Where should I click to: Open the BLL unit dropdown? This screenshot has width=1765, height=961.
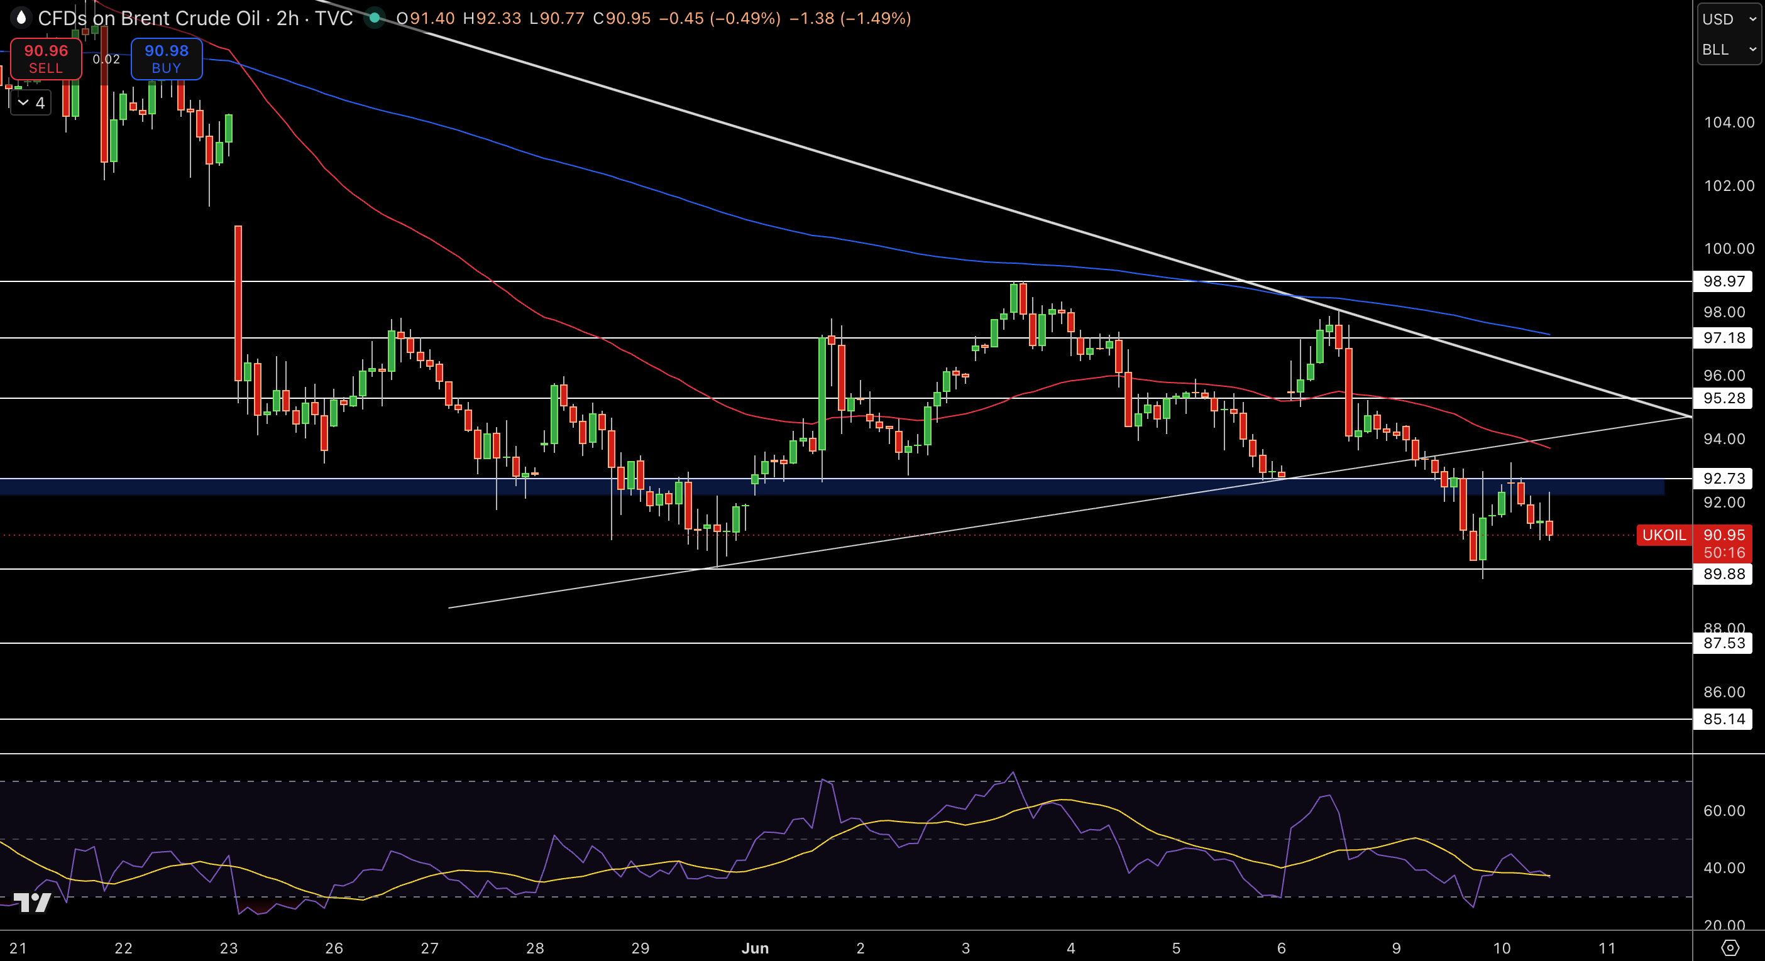click(1728, 49)
